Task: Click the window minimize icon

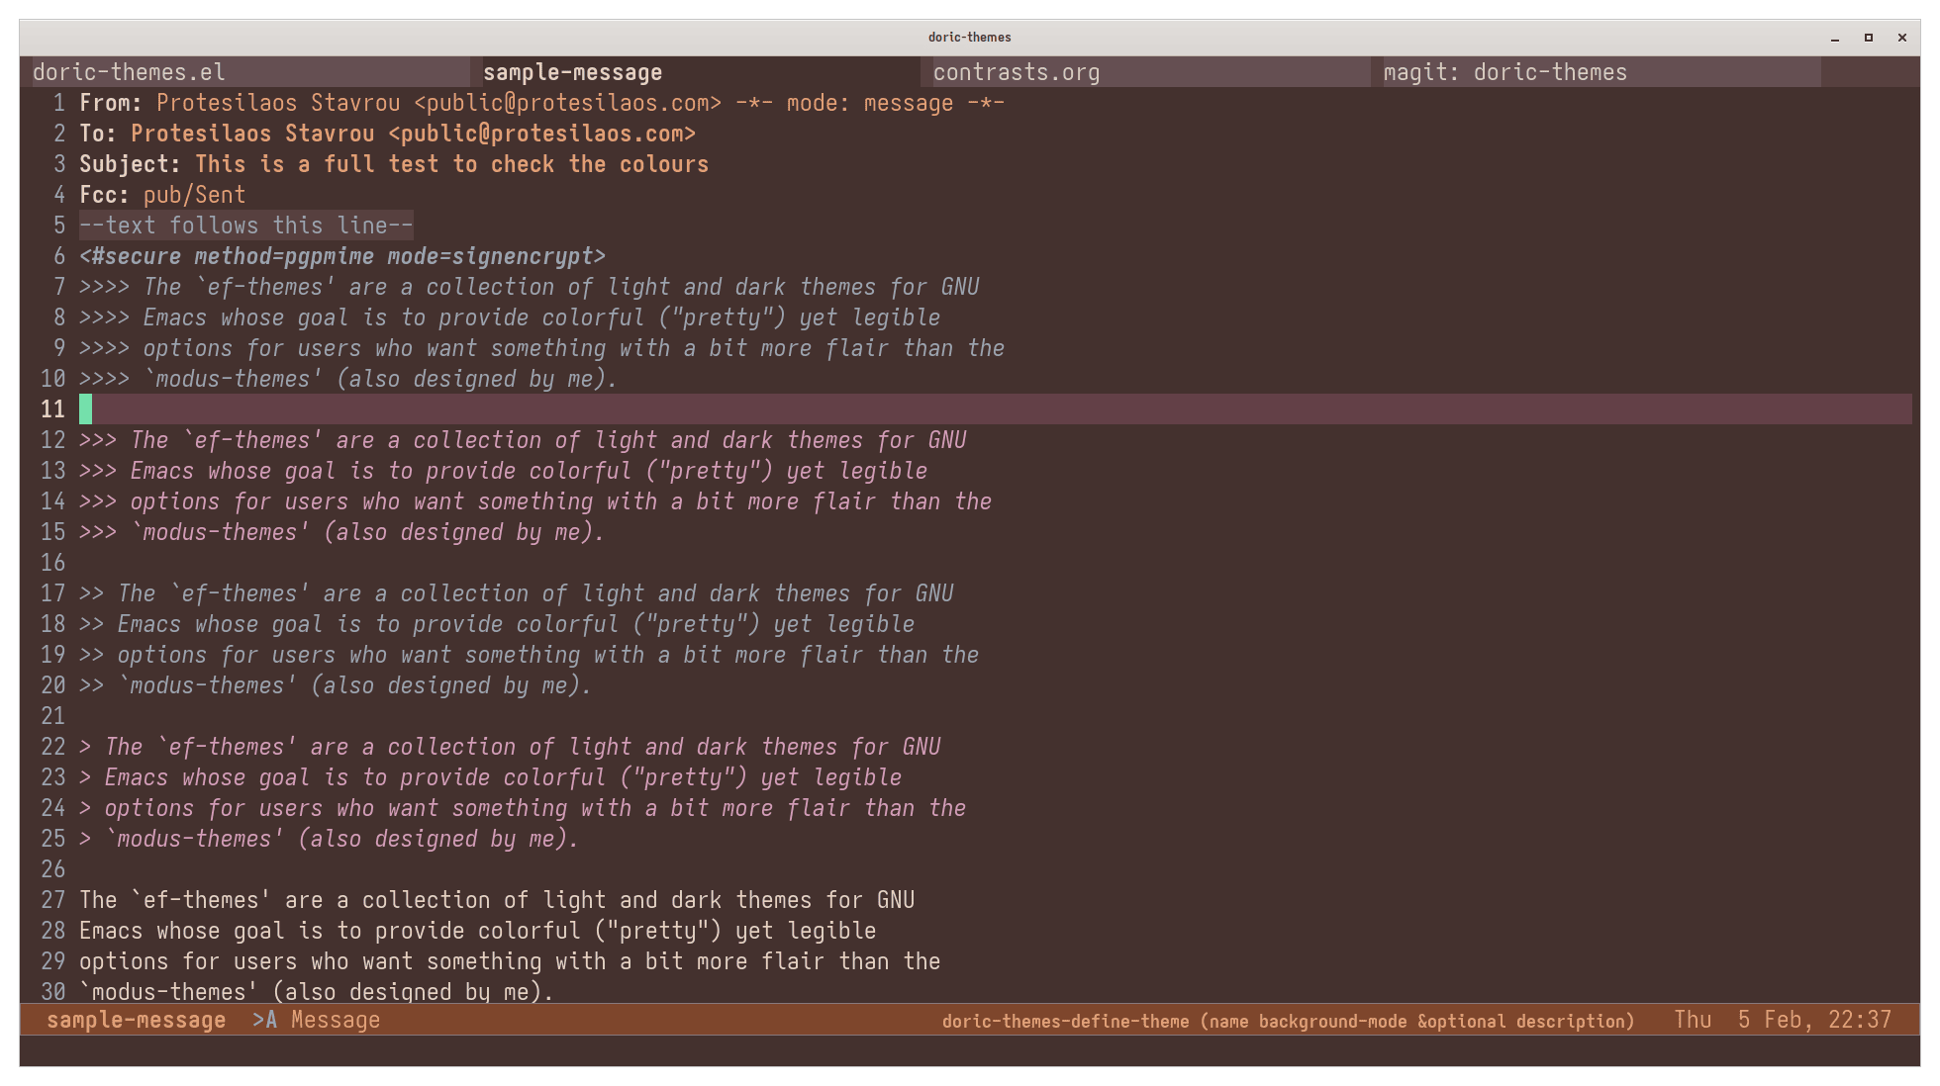Action: point(1835,38)
